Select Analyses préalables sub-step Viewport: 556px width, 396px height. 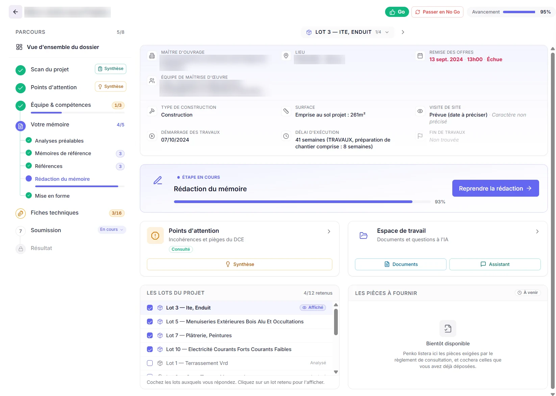click(x=59, y=141)
